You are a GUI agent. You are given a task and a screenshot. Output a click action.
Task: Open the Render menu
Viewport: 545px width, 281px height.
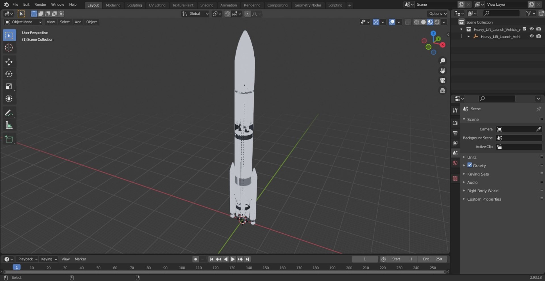coord(40,5)
